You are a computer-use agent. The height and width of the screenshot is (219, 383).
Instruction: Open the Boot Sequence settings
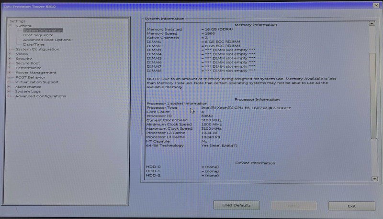[x=38, y=35]
